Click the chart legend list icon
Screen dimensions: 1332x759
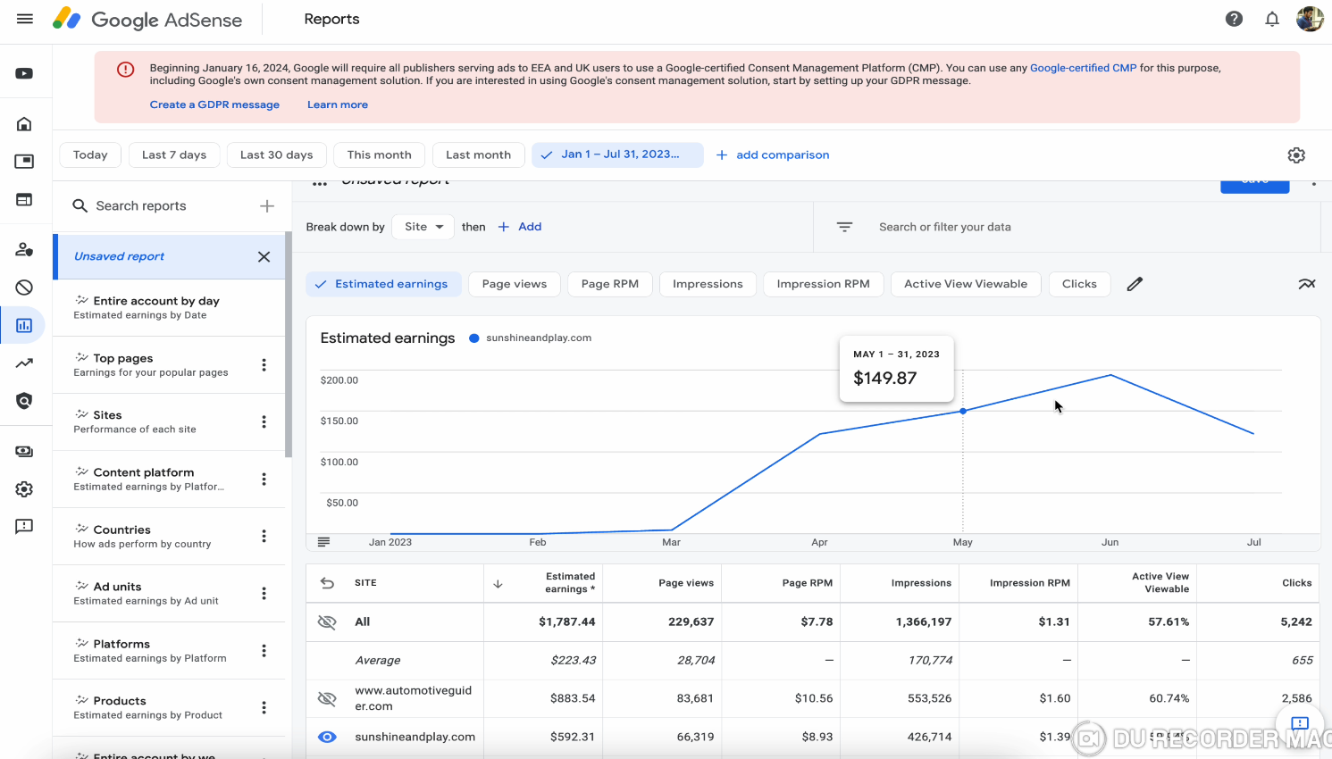(x=323, y=542)
